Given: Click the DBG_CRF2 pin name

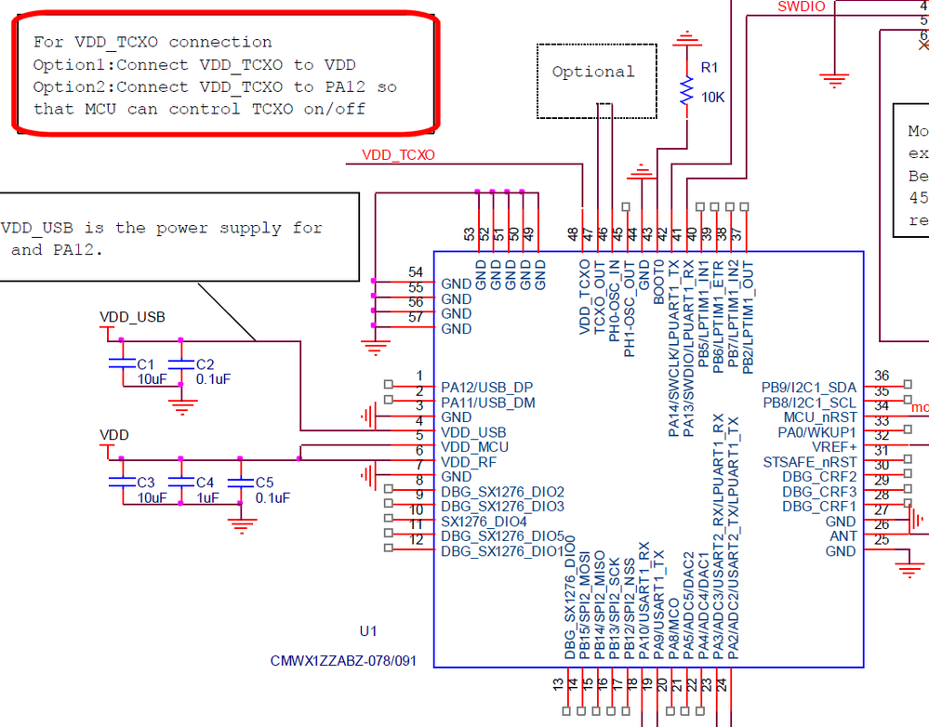Looking at the screenshot, I should [819, 477].
